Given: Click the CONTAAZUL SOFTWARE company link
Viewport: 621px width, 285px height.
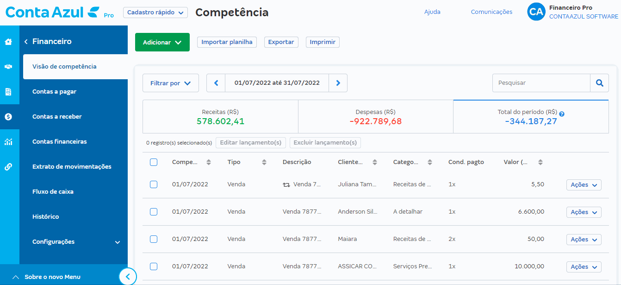Looking at the screenshot, I should (584, 17).
